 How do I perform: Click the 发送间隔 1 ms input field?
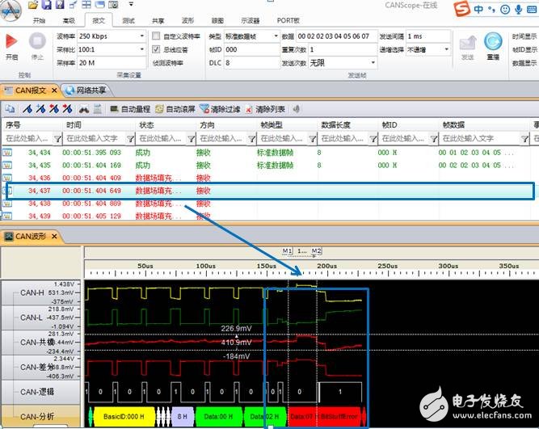point(428,36)
